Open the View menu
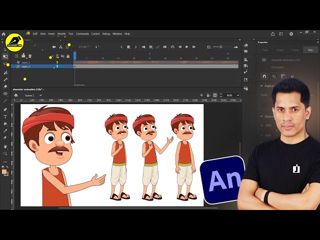Image resolution: width=320 pixels, height=240 pixels. point(43,34)
